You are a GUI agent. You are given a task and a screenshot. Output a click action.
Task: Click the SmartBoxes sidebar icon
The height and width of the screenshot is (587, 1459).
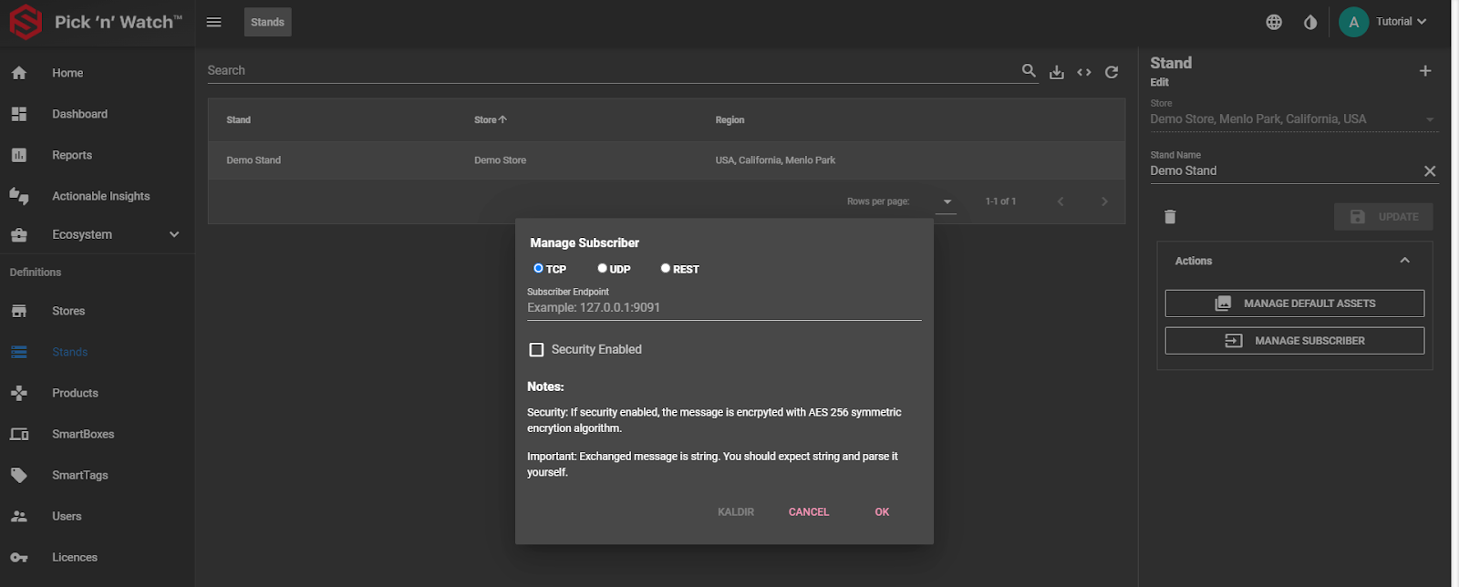click(19, 434)
